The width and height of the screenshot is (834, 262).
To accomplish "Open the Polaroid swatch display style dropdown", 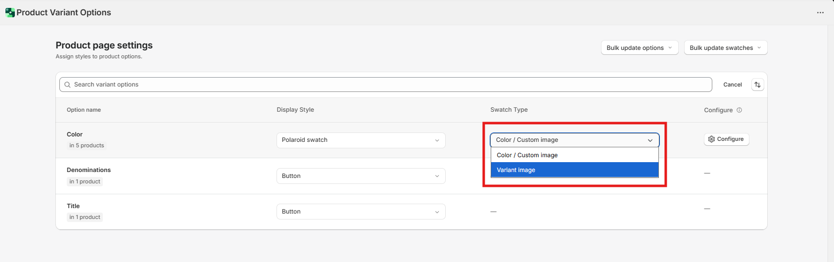I will [x=361, y=140].
